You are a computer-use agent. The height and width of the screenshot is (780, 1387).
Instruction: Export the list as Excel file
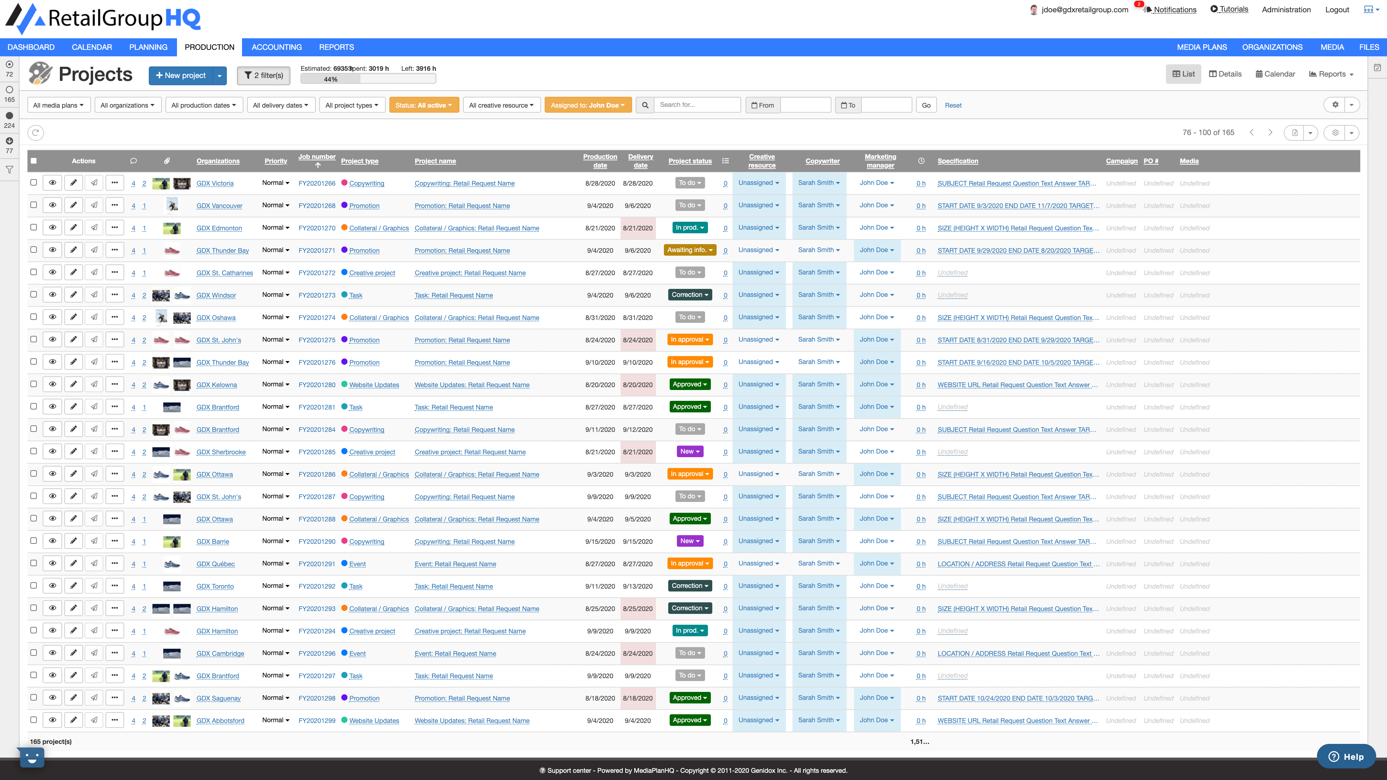coord(1295,133)
